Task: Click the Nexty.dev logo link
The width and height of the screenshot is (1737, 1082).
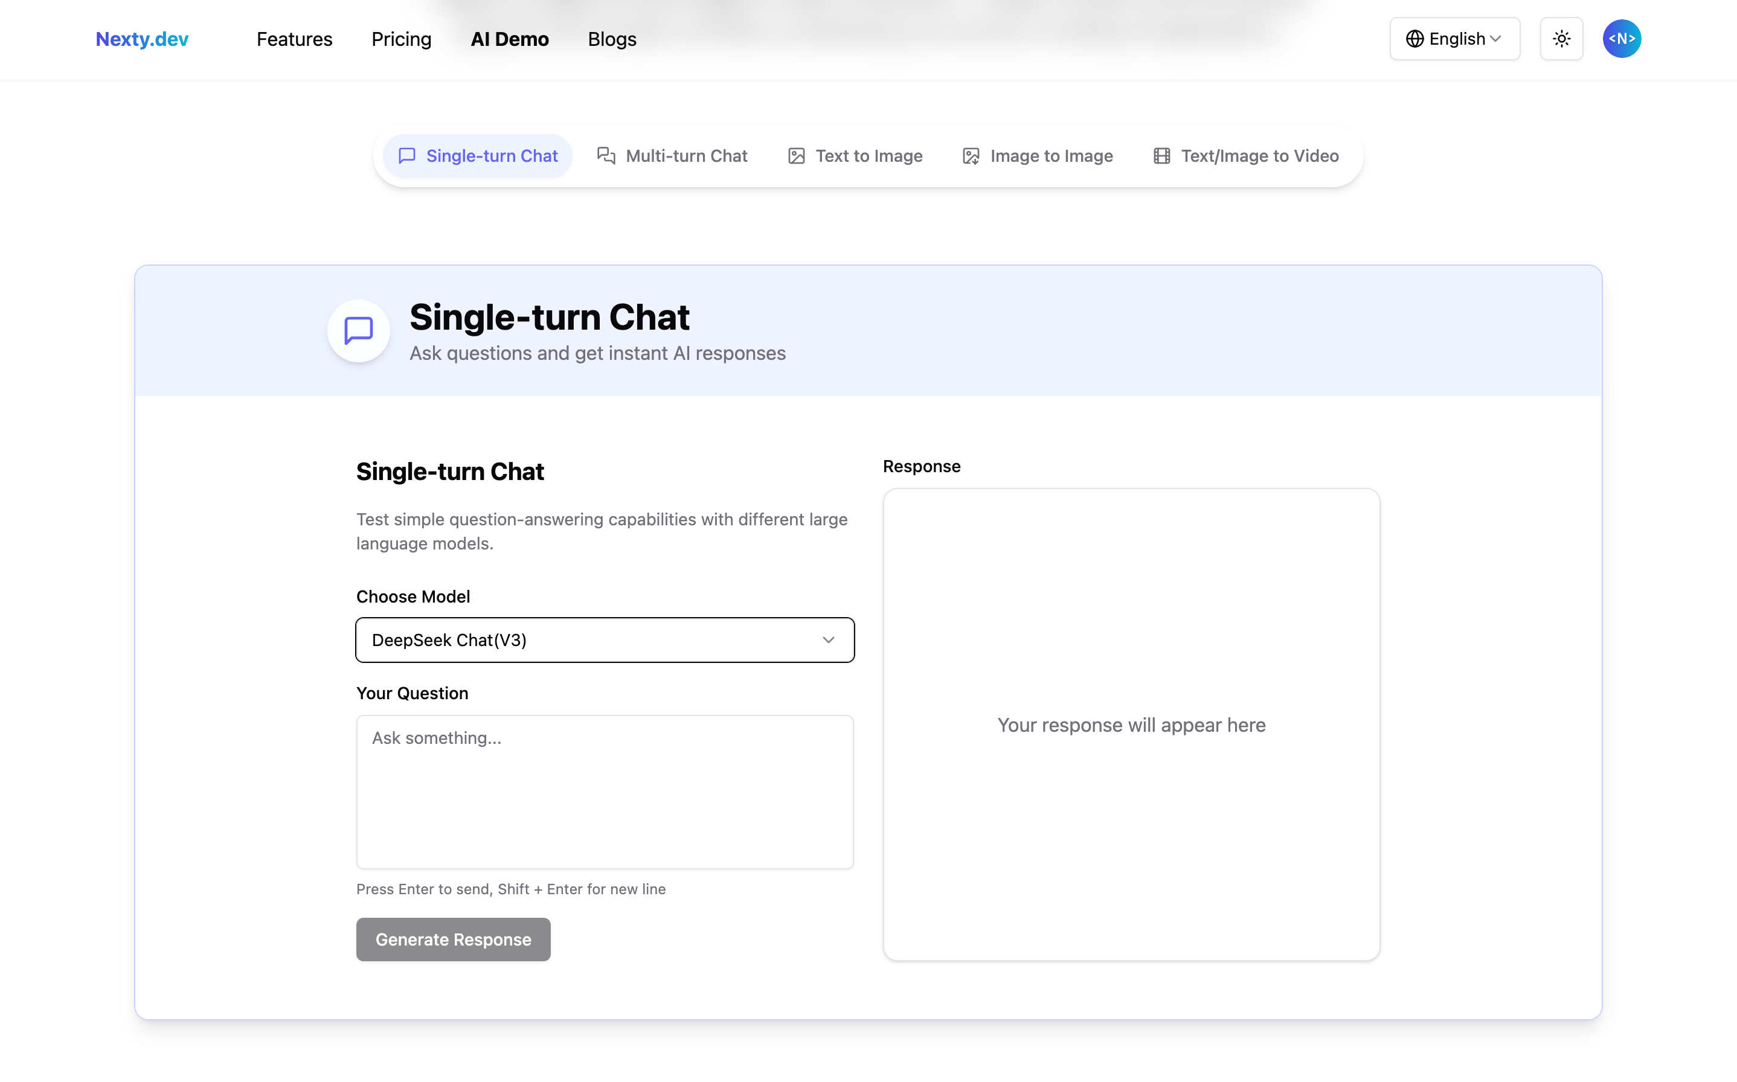Action: [x=142, y=39]
